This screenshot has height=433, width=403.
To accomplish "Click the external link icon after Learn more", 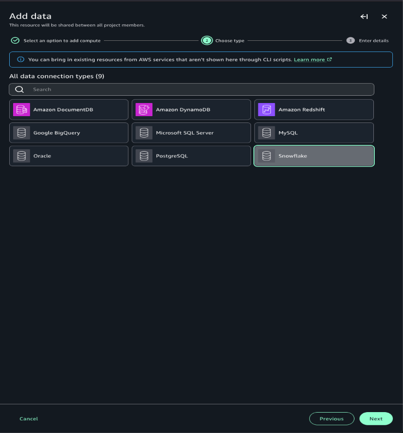I will click(x=329, y=59).
